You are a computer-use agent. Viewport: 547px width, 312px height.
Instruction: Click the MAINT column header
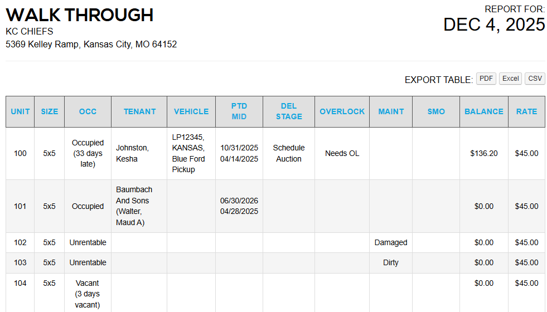tap(391, 111)
